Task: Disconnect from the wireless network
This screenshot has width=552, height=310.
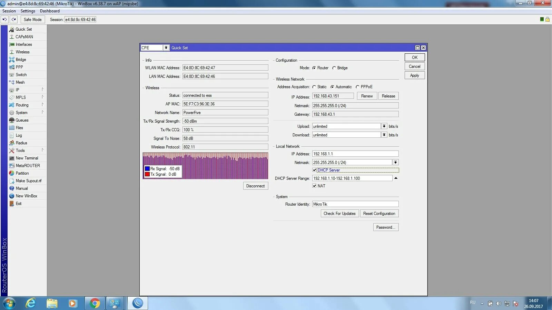Action: pyautogui.click(x=255, y=186)
